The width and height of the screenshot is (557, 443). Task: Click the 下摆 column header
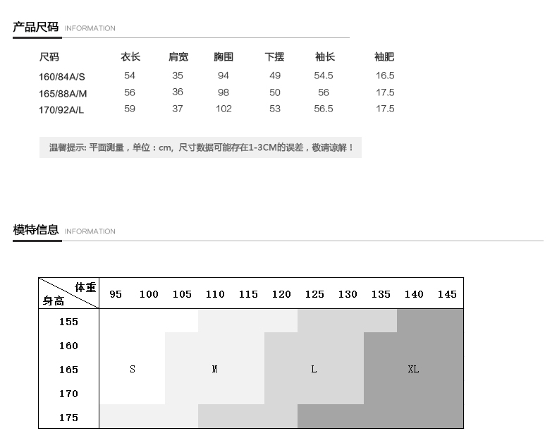pos(274,57)
